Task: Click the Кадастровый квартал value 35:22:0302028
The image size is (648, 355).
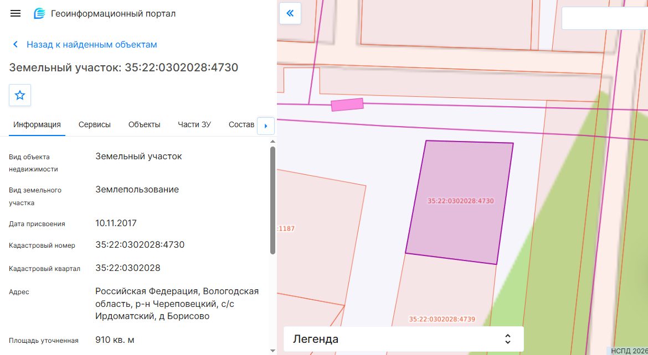Action: (128, 268)
